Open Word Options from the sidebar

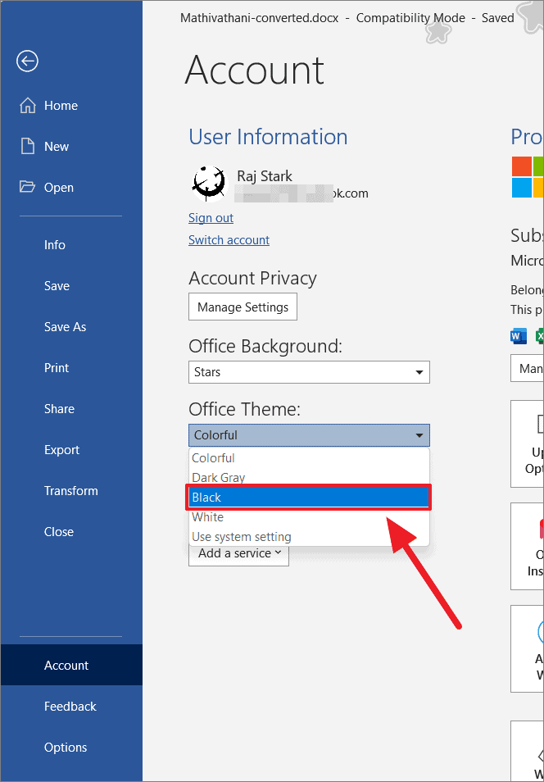(x=66, y=747)
